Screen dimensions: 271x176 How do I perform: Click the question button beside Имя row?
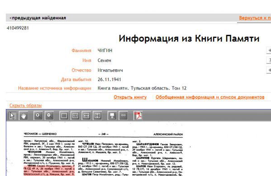[x=269, y=60]
